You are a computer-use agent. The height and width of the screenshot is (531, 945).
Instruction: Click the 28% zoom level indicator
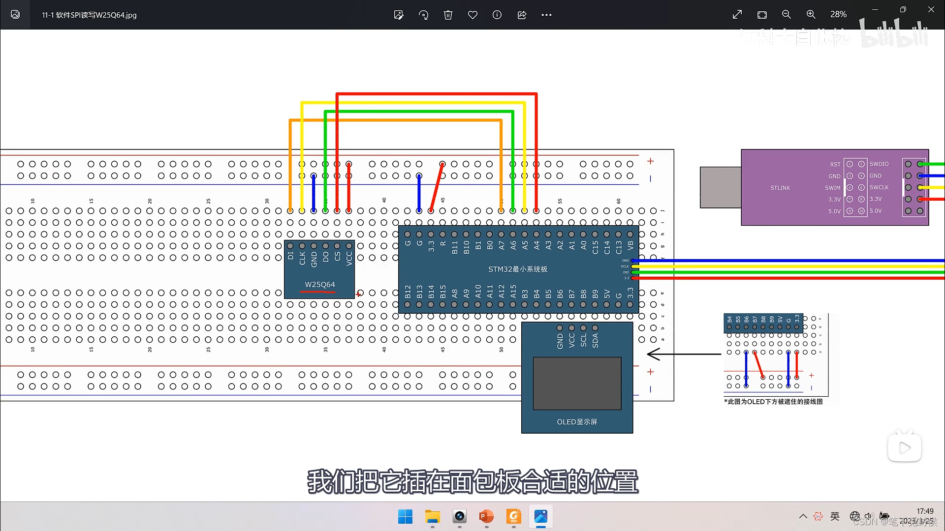pyautogui.click(x=838, y=15)
